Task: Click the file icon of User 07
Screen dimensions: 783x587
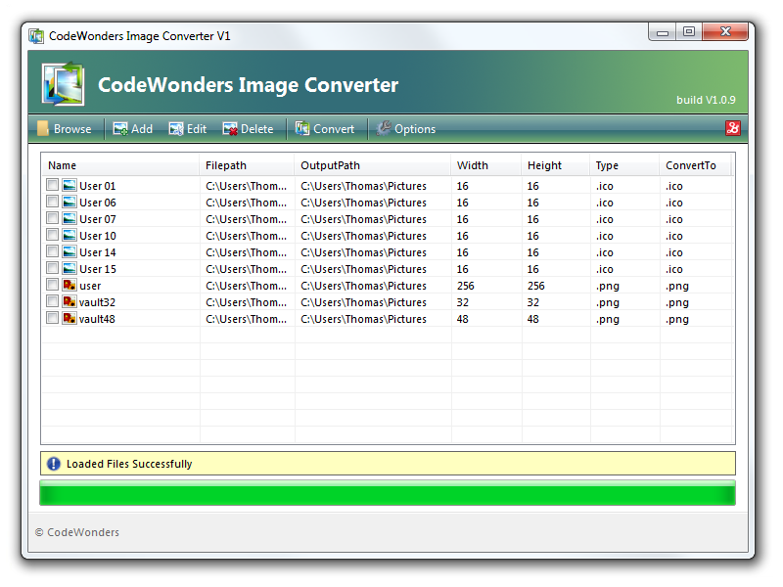Action: tap(69, 218)
